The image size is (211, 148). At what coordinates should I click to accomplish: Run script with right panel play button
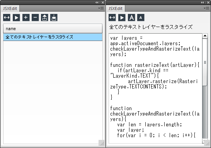122,17
